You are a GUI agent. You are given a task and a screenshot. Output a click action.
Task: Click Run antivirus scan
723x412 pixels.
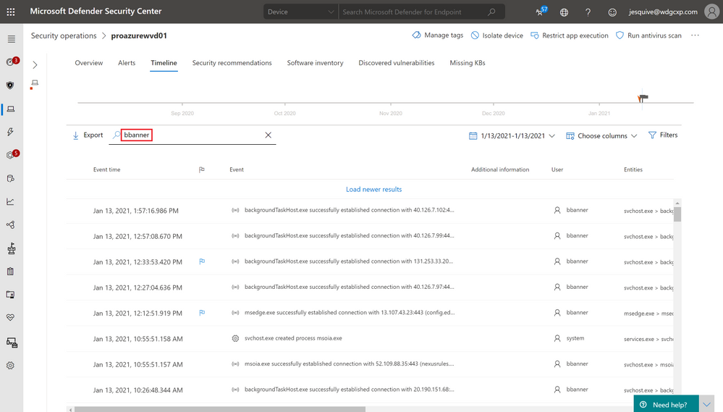click(x=648, y=35)
